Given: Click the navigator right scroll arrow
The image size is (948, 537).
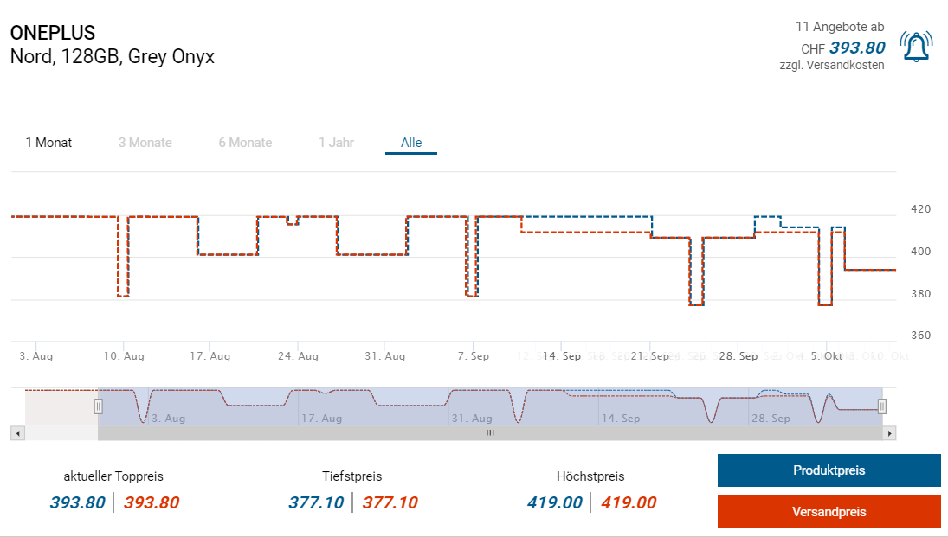Looking at the screenshot, I should 890,432.
